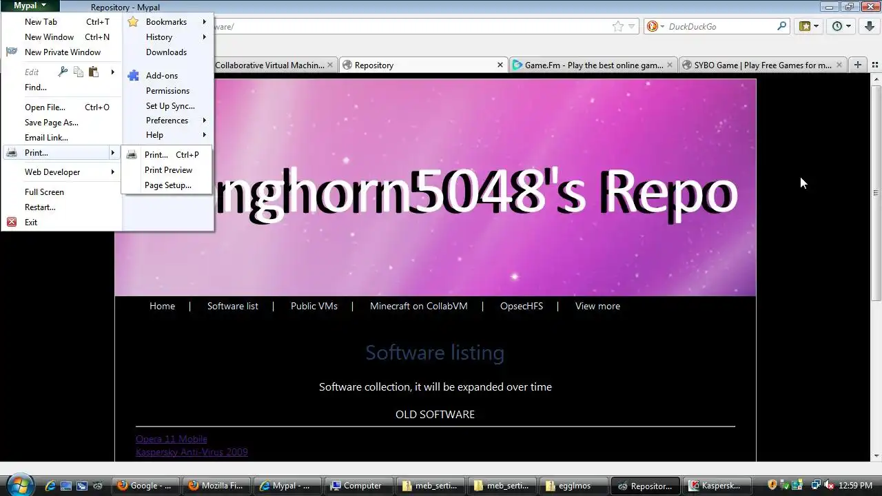Open the History submenu
Screen dimensions: 882x496
pyautogui.click(x=167, y=37)
